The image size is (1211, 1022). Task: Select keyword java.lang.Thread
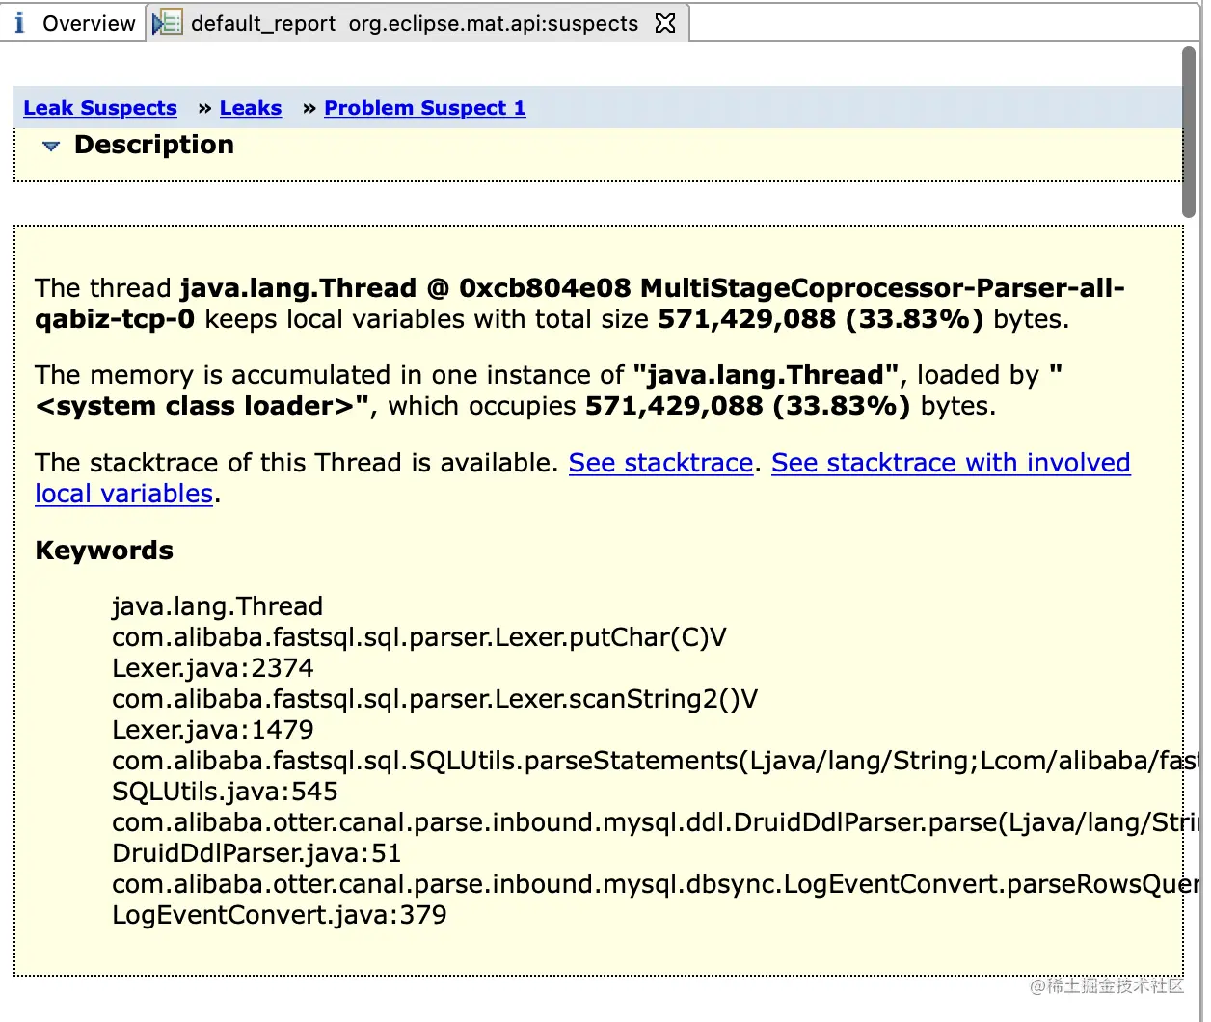click(217, 606)
